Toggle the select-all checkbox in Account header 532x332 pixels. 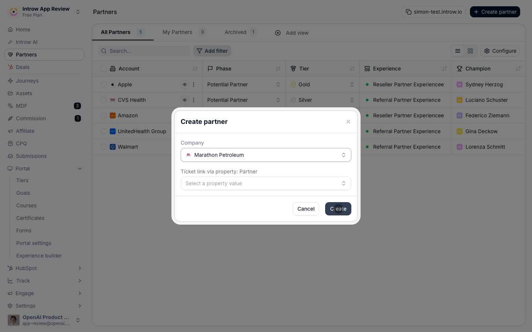point(104,69)
